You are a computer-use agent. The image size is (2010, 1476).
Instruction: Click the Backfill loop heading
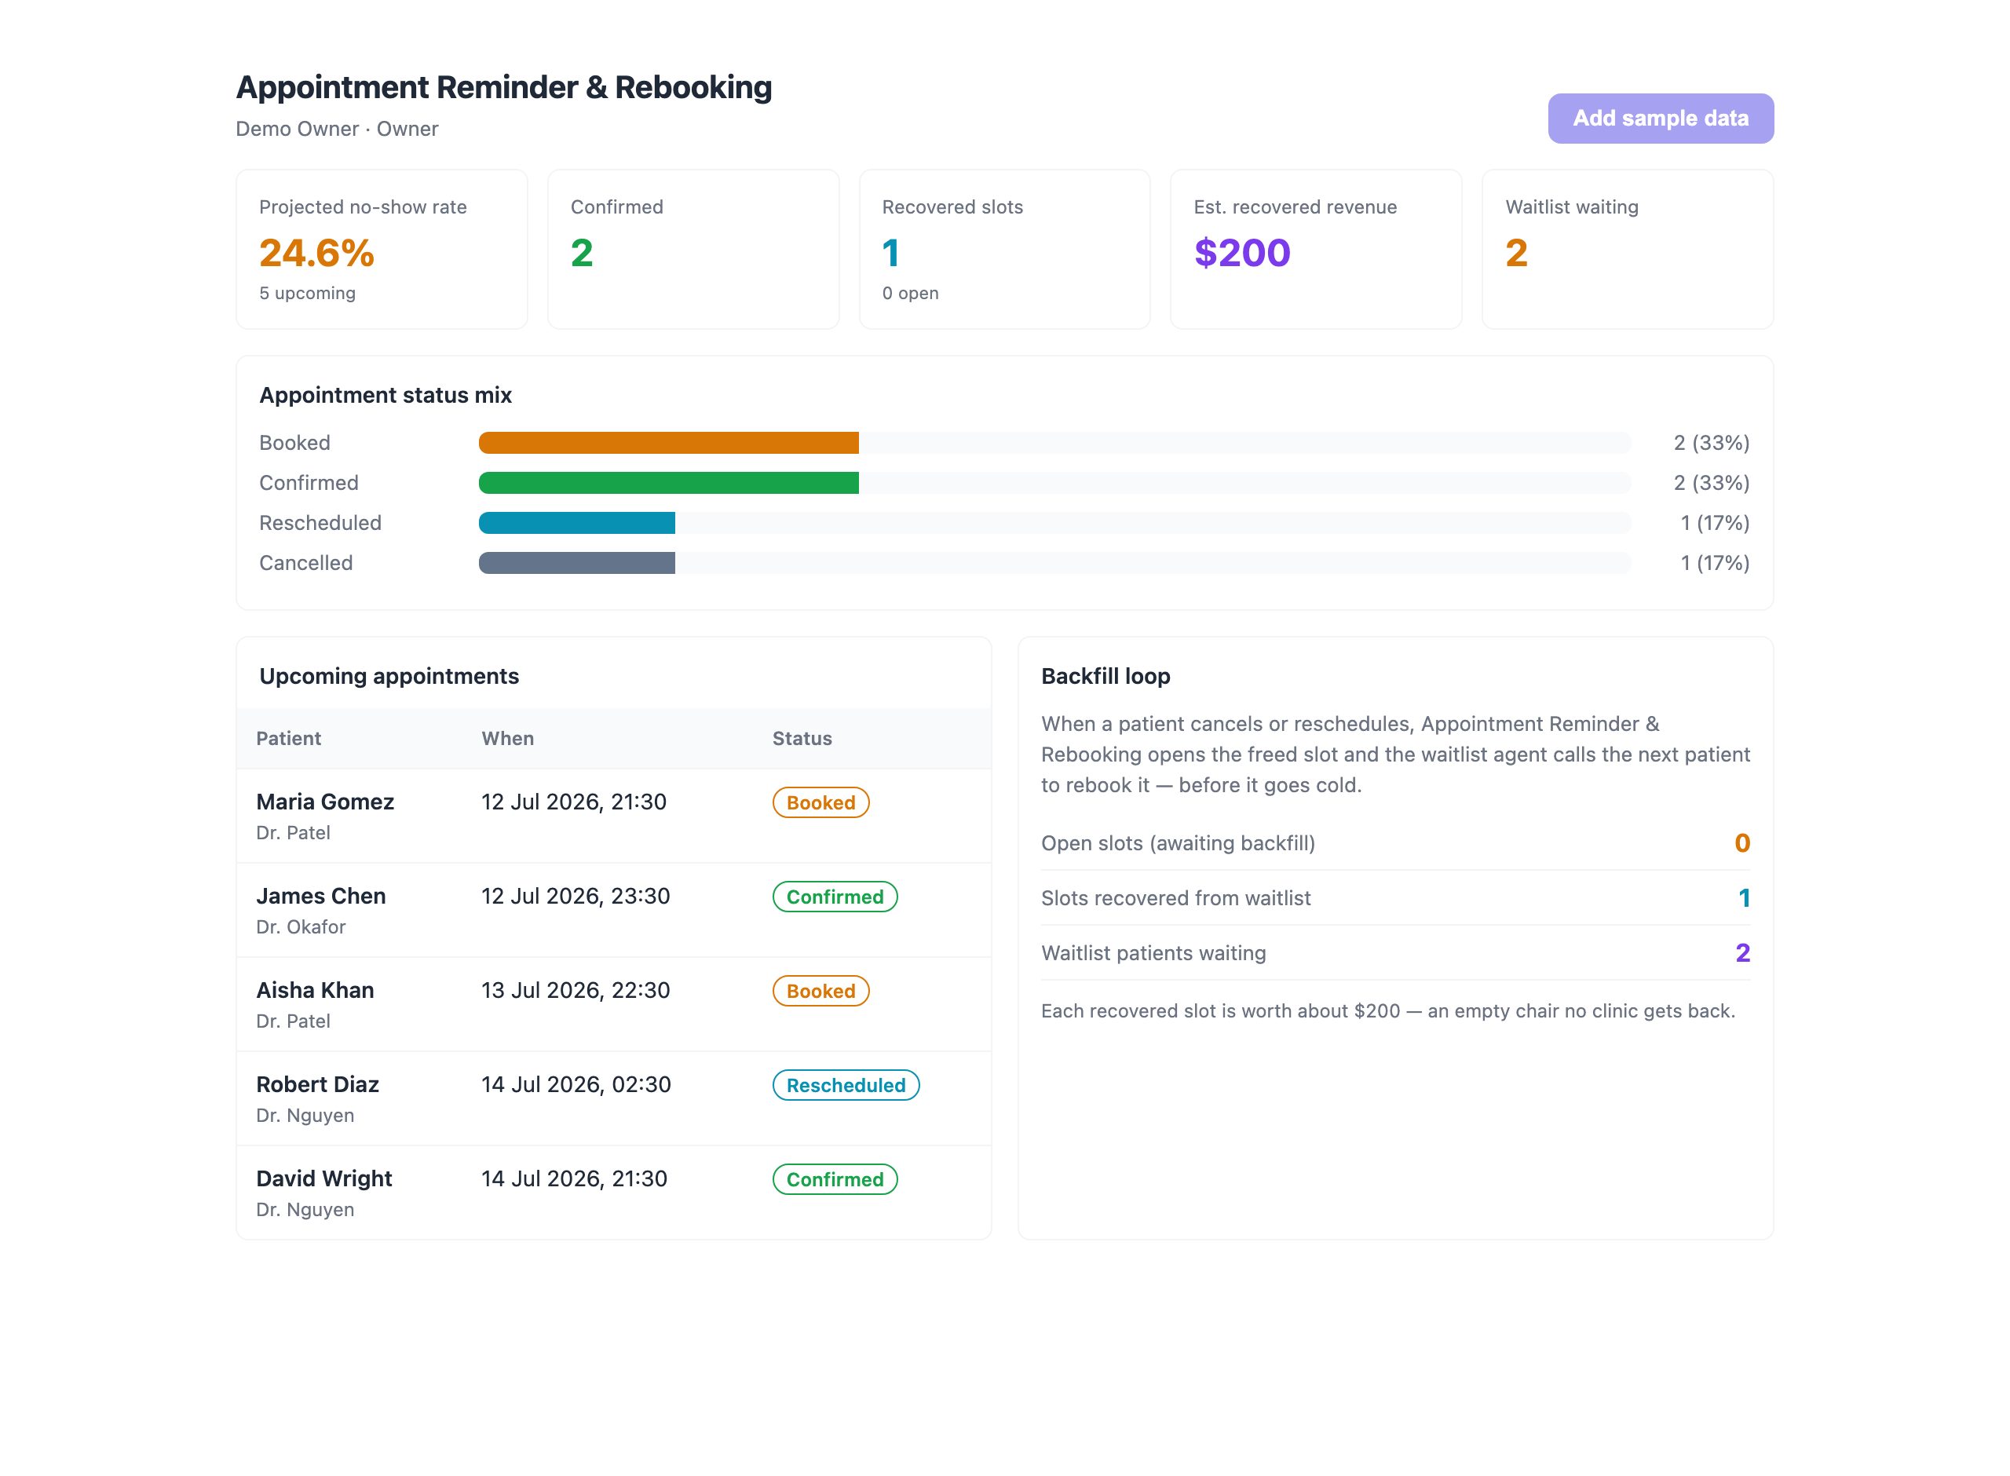point(1105,676)
